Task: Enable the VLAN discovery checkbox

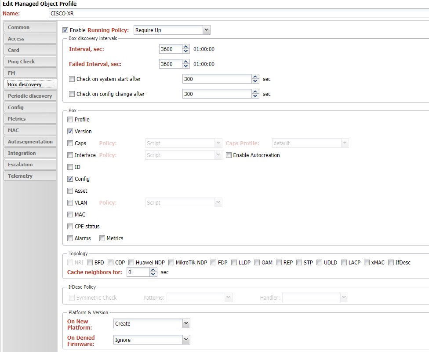Action: (70, 203)
